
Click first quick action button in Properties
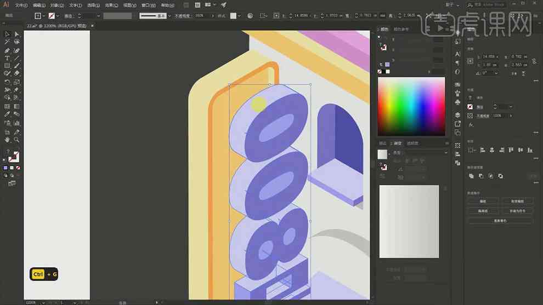point(483,201)
